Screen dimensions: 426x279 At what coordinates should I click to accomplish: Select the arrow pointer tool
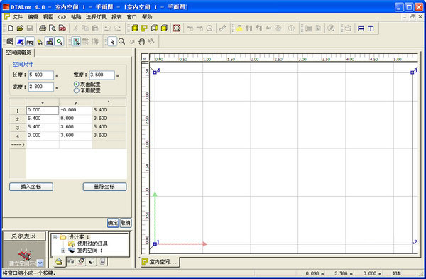(x=112, y=42)
